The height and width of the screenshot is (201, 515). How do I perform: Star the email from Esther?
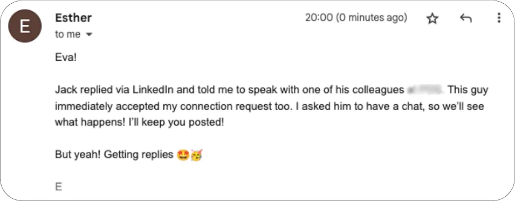432,19
